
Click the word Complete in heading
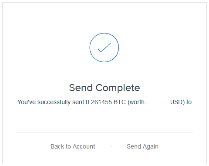point(118,88)
